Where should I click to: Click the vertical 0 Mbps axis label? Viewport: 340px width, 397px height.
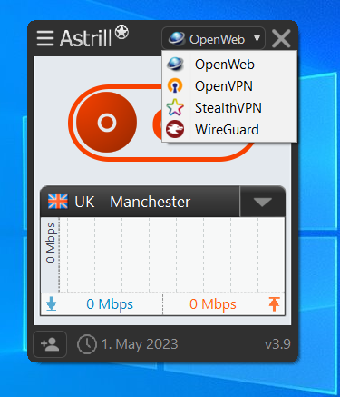tap(51, 243)
